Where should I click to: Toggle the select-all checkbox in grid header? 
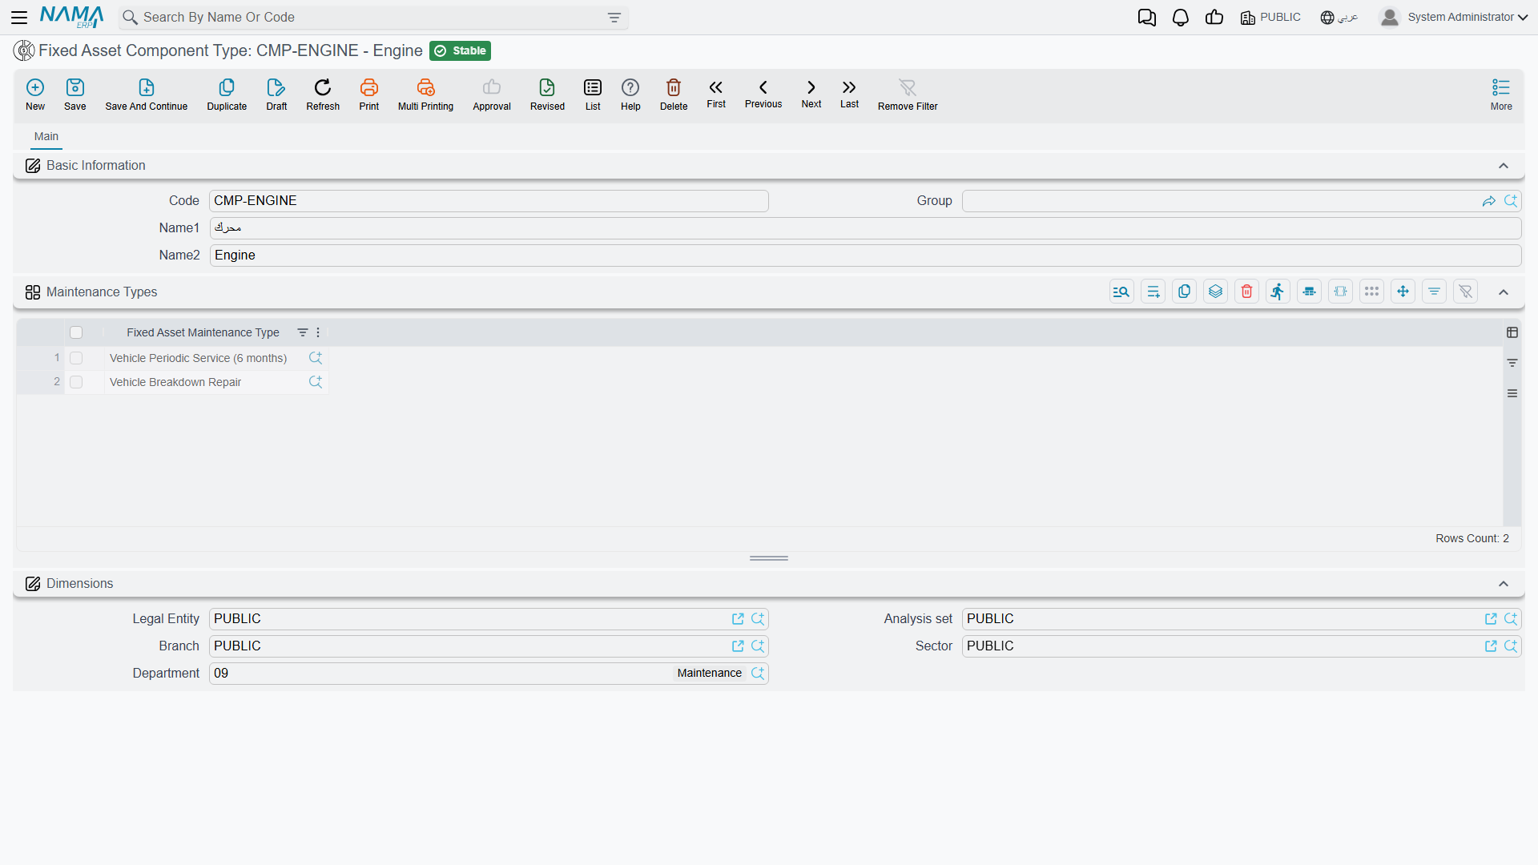(x=76, y=332)
